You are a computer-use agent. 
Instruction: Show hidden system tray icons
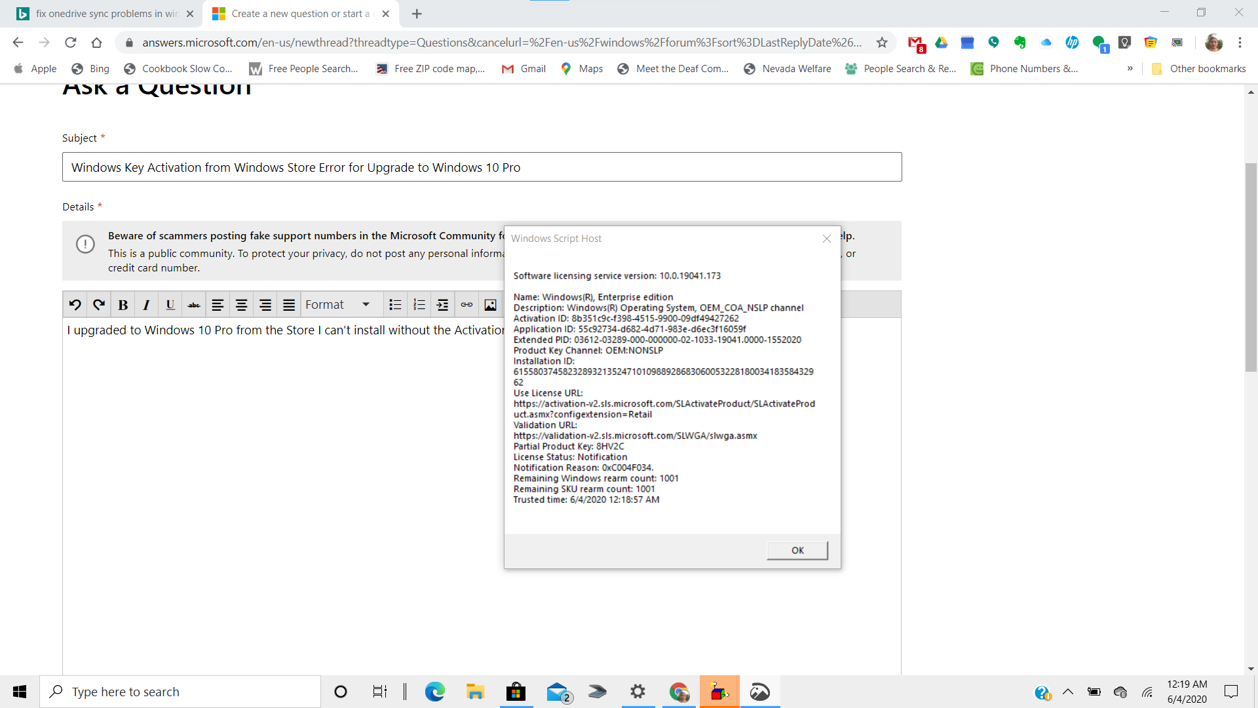(1068, 692)
